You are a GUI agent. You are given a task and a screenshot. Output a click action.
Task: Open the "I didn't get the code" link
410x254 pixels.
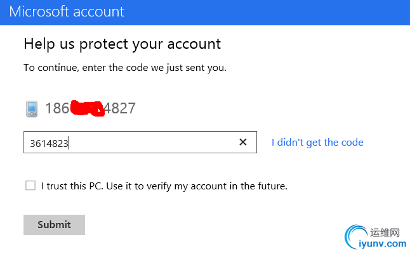tap(317, 143)
